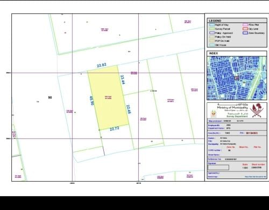
Task: Click the 23.44 dimension label
Action: click(123, 79)
